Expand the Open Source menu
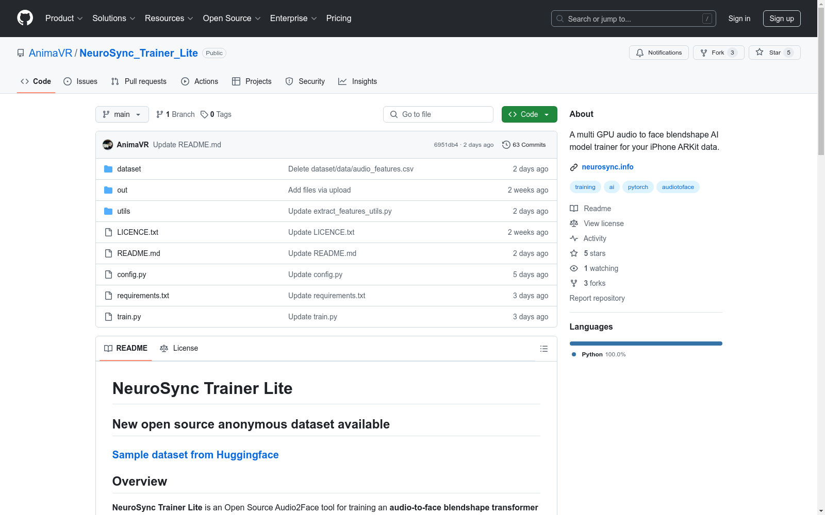Image resolution: width=825 pixels, height=515 pixels. [232, 19]
